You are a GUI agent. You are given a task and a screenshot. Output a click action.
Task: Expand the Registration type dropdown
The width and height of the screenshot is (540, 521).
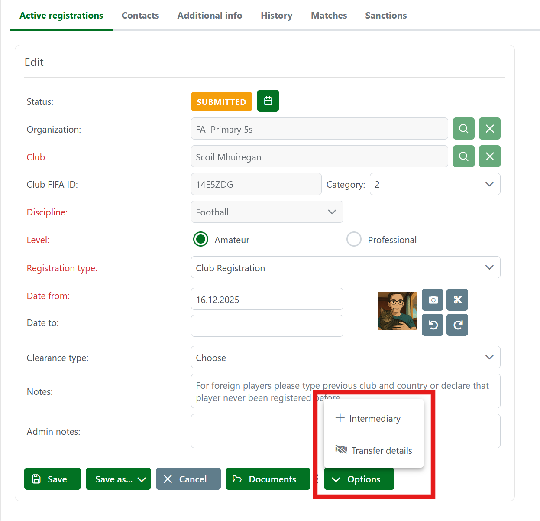coord(345,268)
